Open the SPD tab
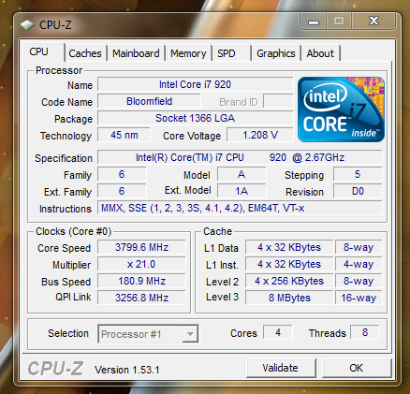 pyautogui.click(x=231, y=53)
